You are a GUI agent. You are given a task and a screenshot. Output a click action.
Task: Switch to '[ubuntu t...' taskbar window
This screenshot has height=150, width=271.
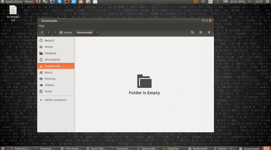21,148
